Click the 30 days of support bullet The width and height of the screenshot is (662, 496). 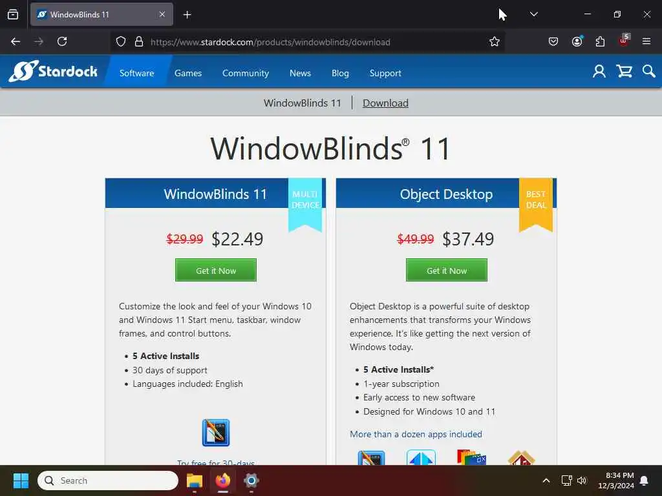point(170,370)
